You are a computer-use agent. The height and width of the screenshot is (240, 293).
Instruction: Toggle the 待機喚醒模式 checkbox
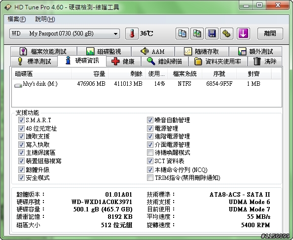(150, 153)
